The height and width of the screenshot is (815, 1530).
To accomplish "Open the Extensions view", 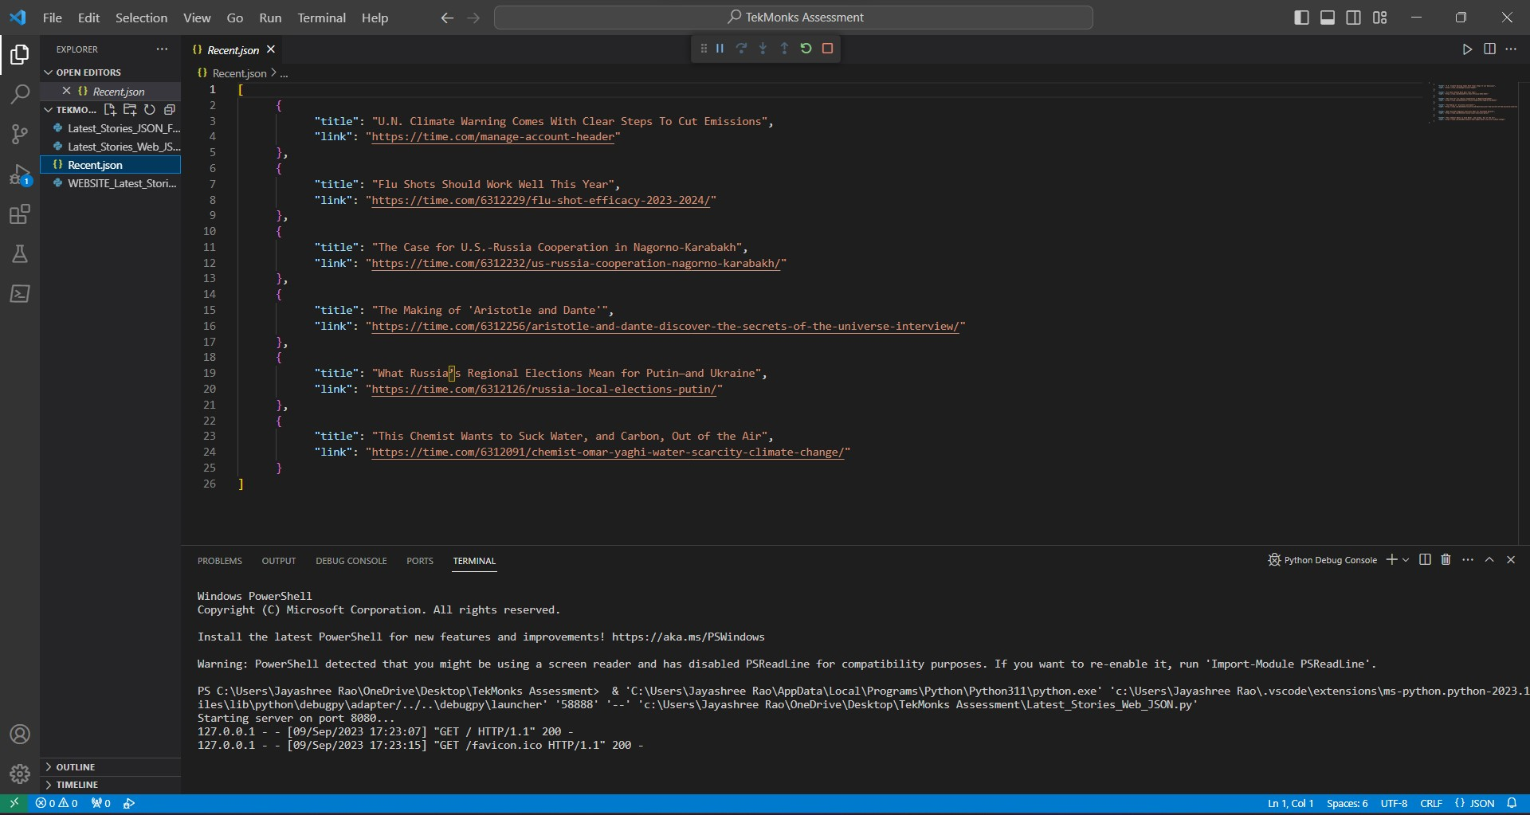I will [x=19, y=214].
